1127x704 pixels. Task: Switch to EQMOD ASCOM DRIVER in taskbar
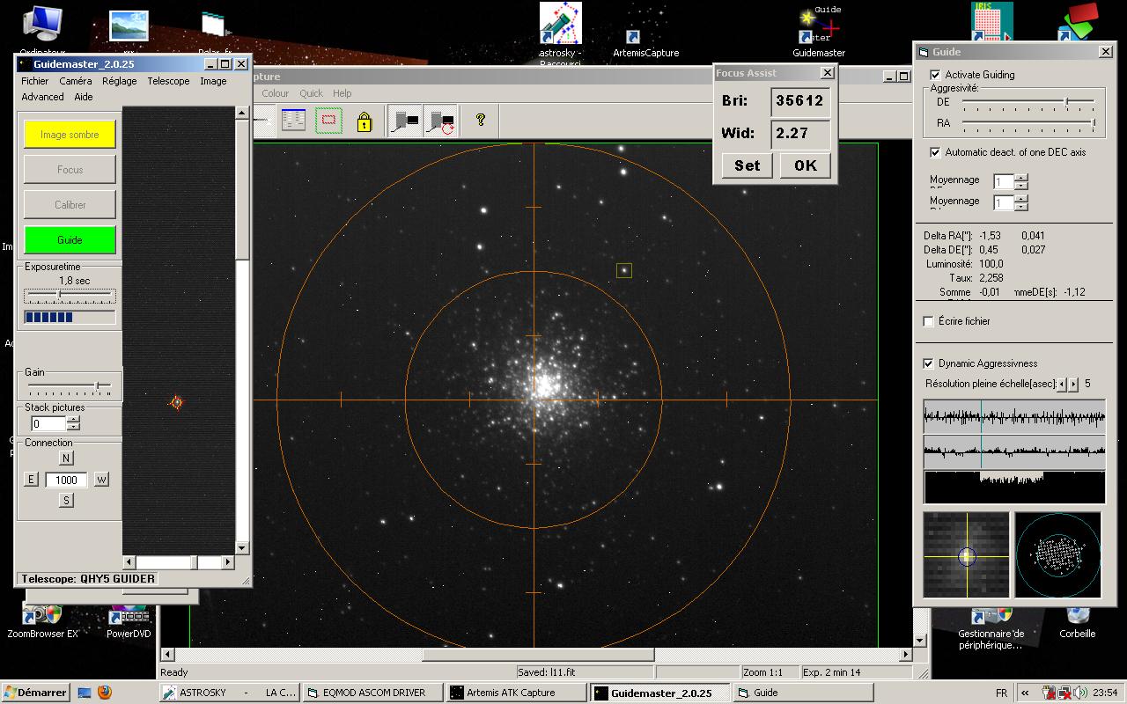[373, 693]
